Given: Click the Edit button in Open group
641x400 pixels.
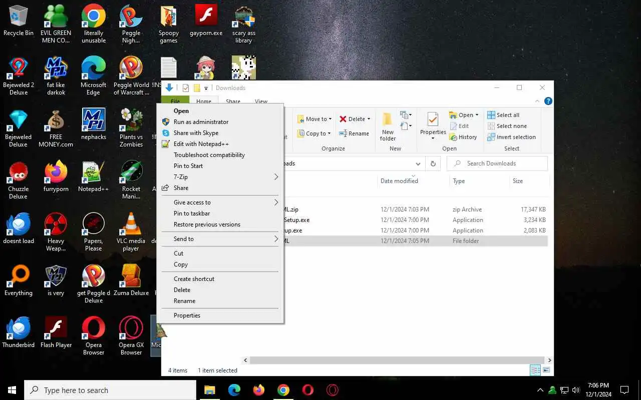Looking at the screenshot, I should 459,126.
